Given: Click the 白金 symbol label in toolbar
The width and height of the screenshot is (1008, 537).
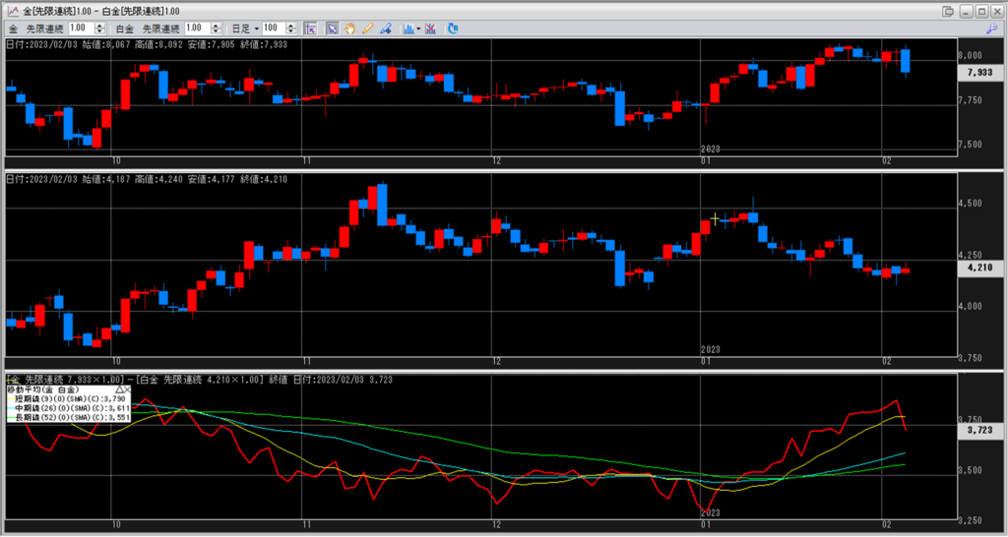Looking at the screenshot, I should tap(124, 29).
